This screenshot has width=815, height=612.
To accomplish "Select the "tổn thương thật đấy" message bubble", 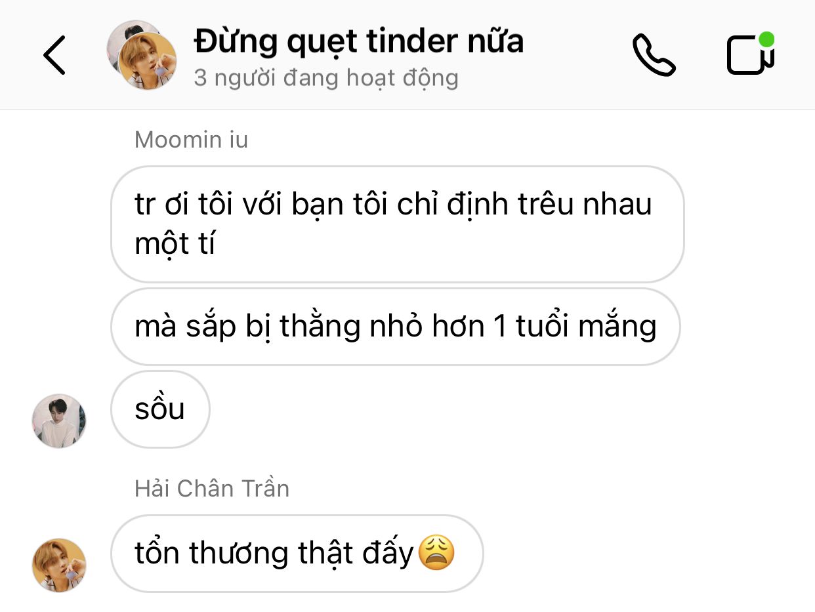I will [297, 554].
